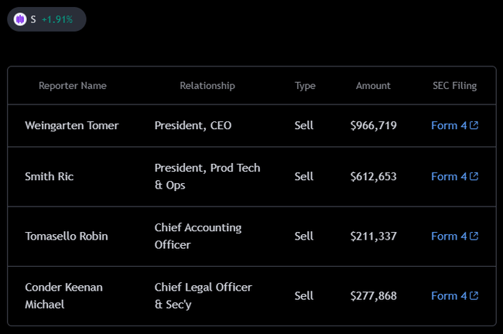Click the SEC Filing column header

[x=454, y=86]
